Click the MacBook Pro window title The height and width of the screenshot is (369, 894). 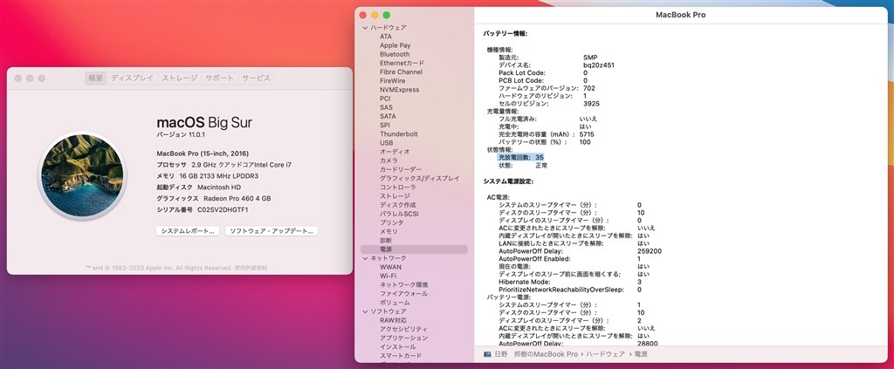pyautogui.click(x=680, y=15)
